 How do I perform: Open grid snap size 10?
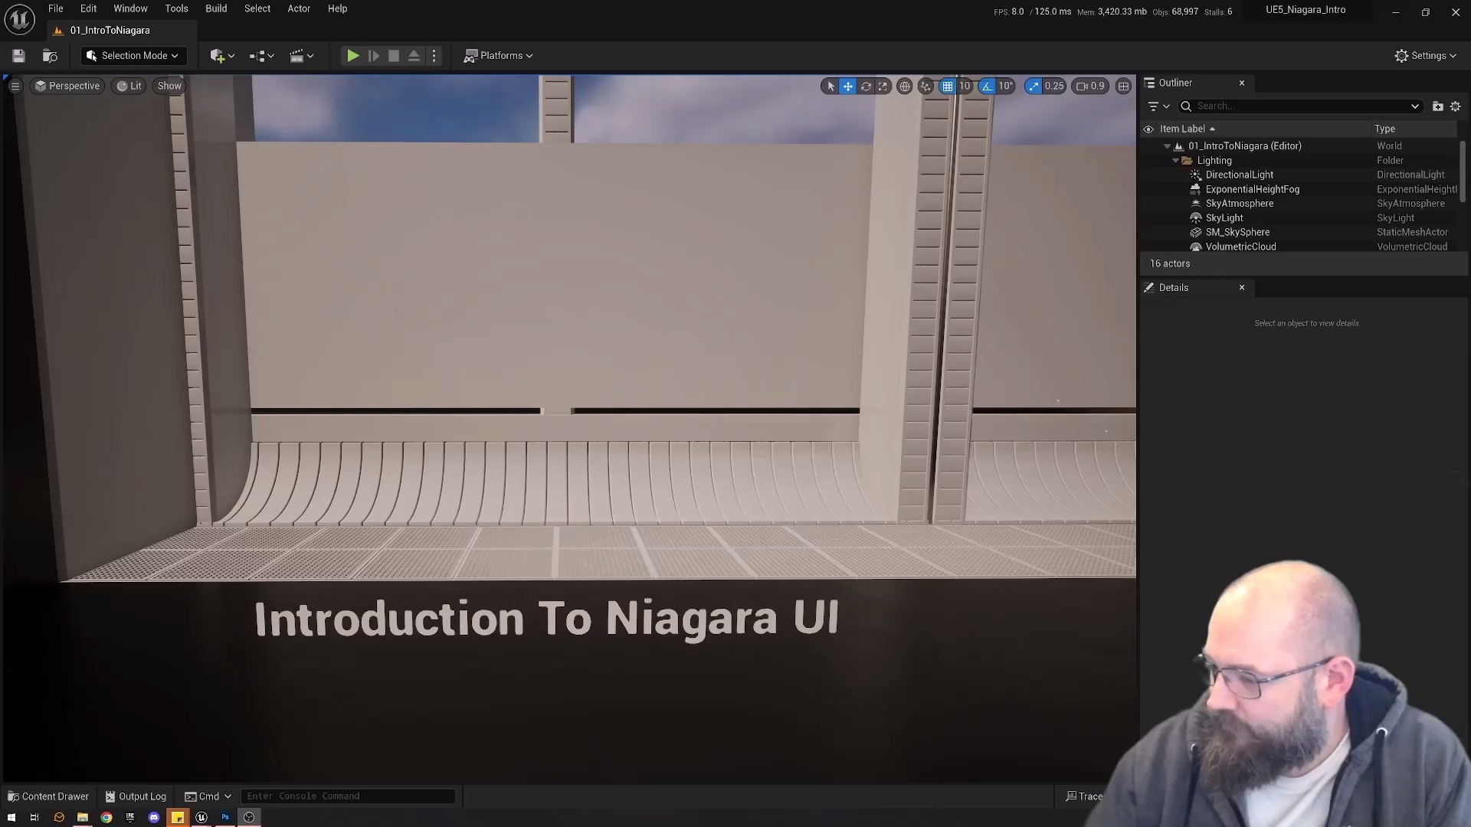[x=965, y=87]
